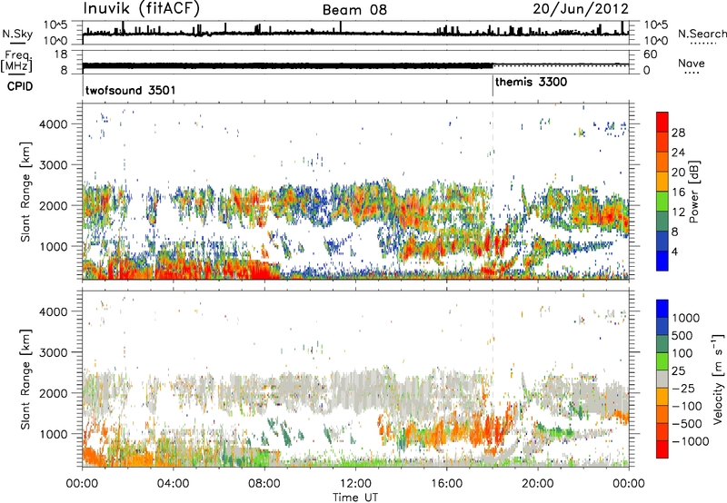Image resolution: width=727 pixels, height=503 pixels.
Task: Select the 'themis 3300' CPID label
Action: pyautogui.click(x=531, y=82)
